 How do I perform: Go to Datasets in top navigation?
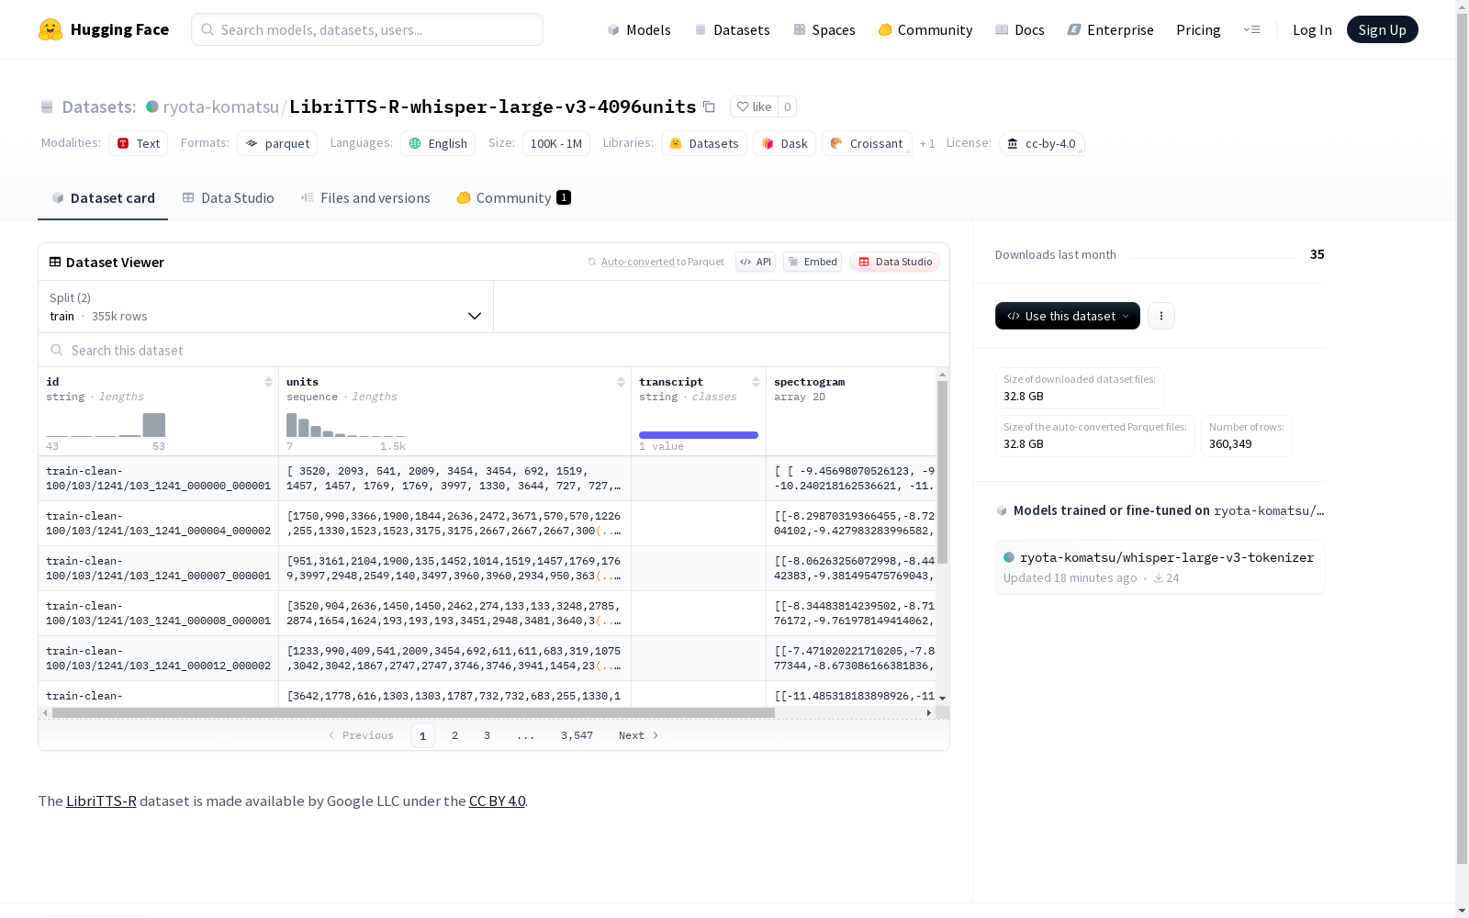(732, 29)
